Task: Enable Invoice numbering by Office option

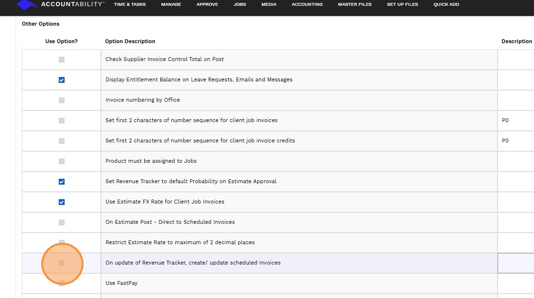Action: [62, 100]
